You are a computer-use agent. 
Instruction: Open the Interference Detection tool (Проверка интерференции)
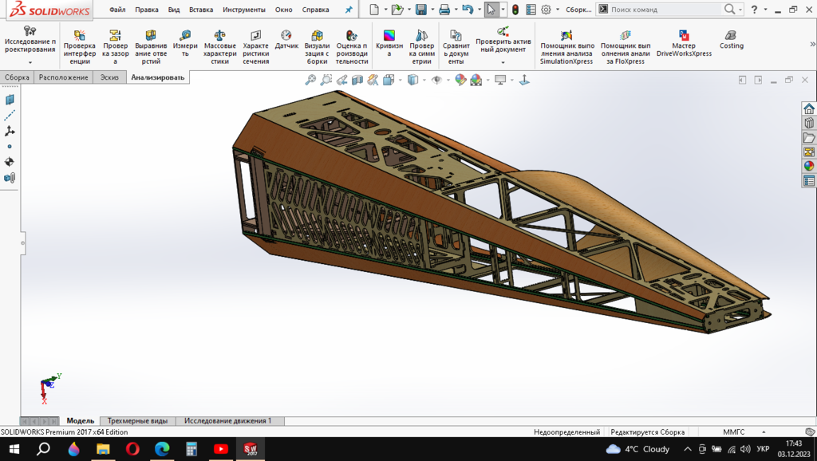click(x=79, y=47)
